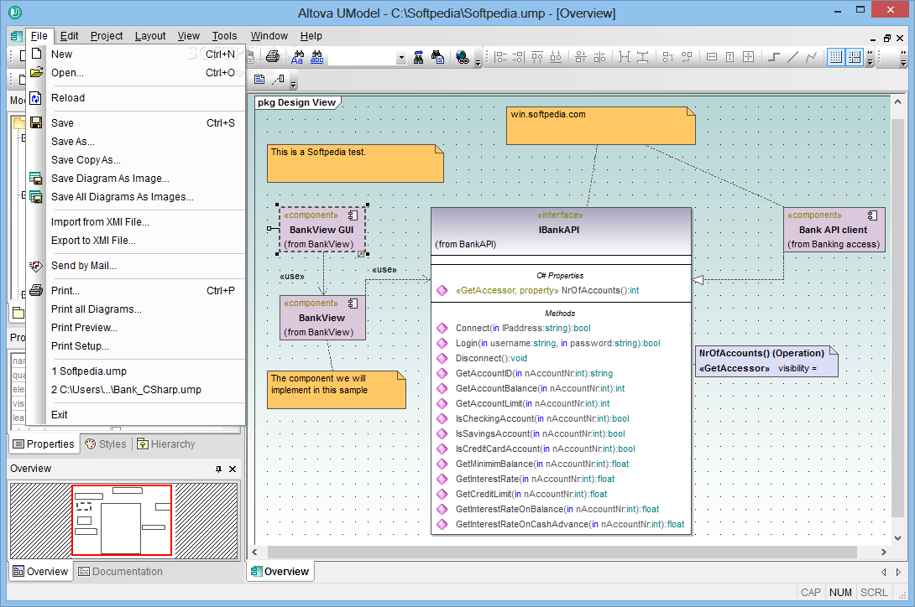Click the line up horizontally icon
The width and height of the screenshot is (915, 607).
[687, 56]
